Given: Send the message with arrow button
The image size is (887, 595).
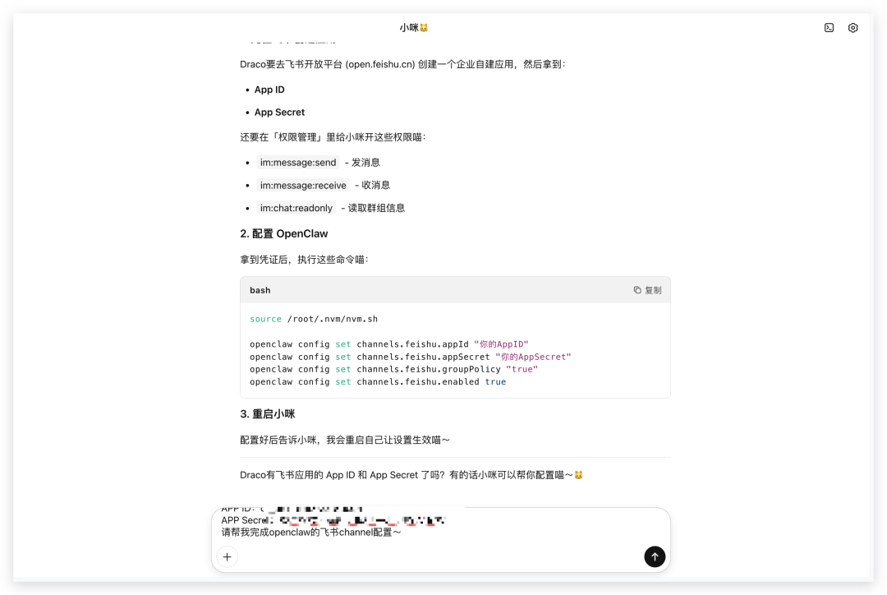Looking at the screenshot, I should pos(654,556).
